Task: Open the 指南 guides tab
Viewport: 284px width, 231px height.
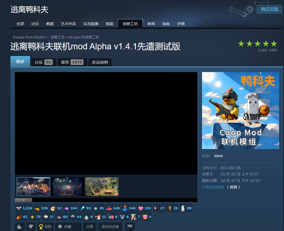Action: [x=166, y=23]
